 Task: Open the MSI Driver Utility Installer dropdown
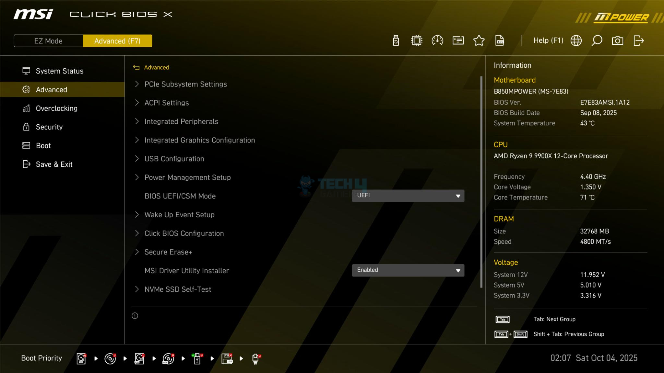[x=408, y=270]
